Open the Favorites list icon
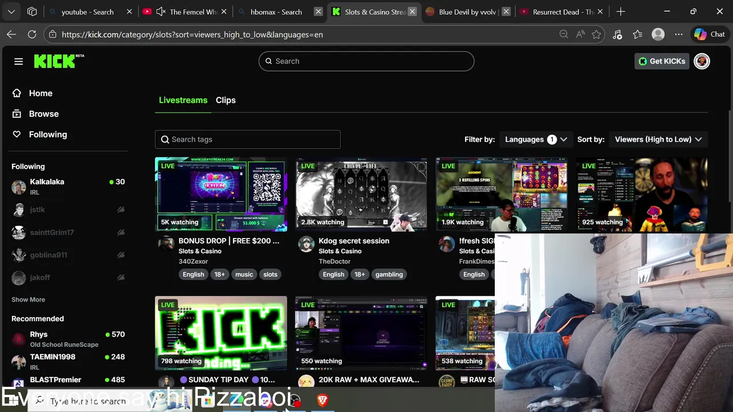The height and width of the screenshot is (412, 733). point(638,34)
